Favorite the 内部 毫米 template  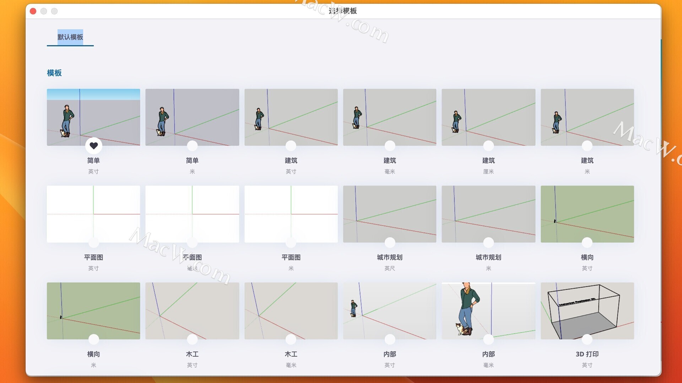tap(488, 339)
